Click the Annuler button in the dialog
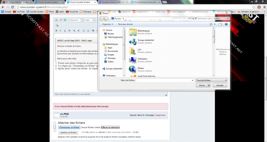The width and height of the screenshot is (267, 142). 220,86
